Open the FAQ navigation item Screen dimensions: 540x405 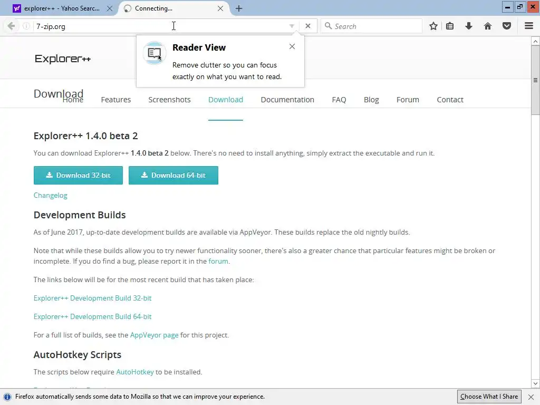[339, 100]
